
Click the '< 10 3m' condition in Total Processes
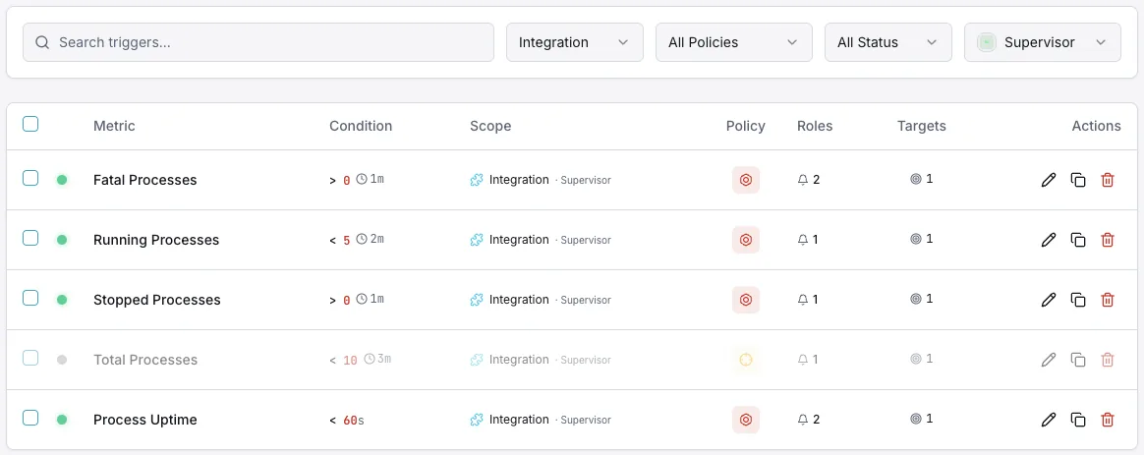tap(361, 360)
